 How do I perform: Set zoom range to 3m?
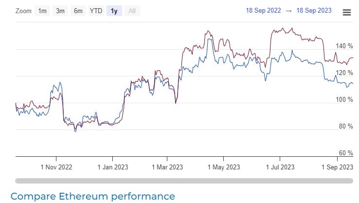pos(60,11)
